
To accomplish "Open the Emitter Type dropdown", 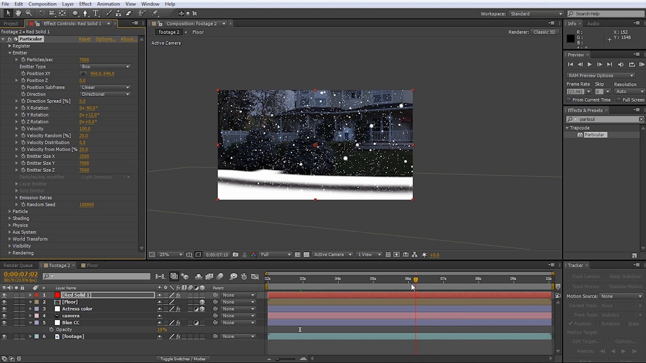I will 105,67.
